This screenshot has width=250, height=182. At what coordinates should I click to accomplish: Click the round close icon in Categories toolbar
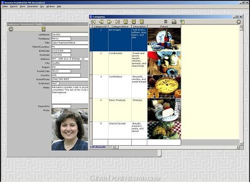[238, 22]
